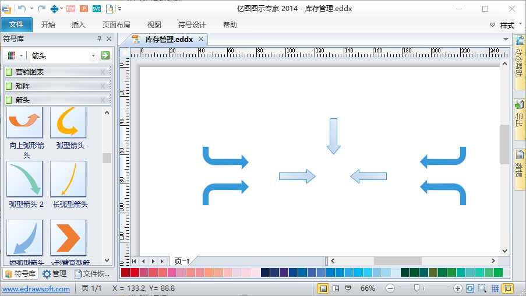
Task: Pick the red color swatch in palette
Action: click(135, 273)
